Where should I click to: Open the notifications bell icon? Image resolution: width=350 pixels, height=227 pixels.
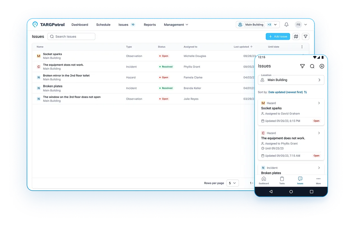pyautogui.click(x=286, y=24)
